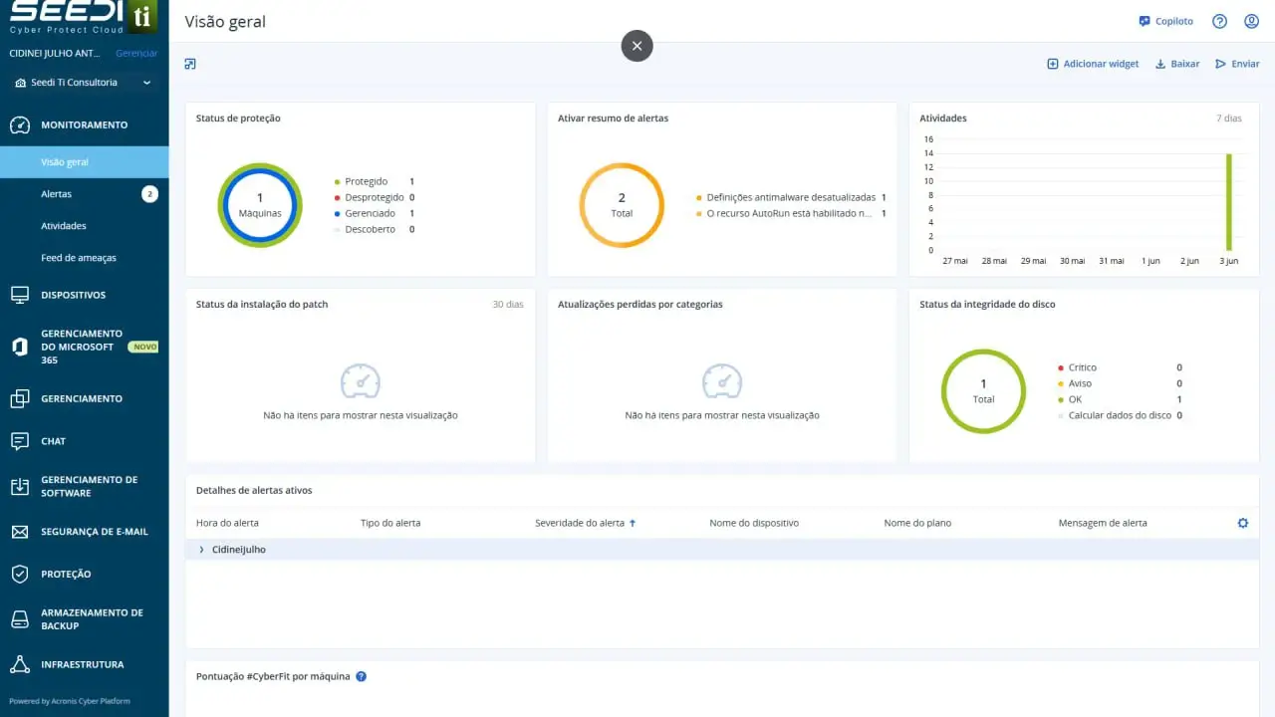
Task: Expand the Seedi Ti Consultoria tenant dropdown
Action: coord(146,83)
